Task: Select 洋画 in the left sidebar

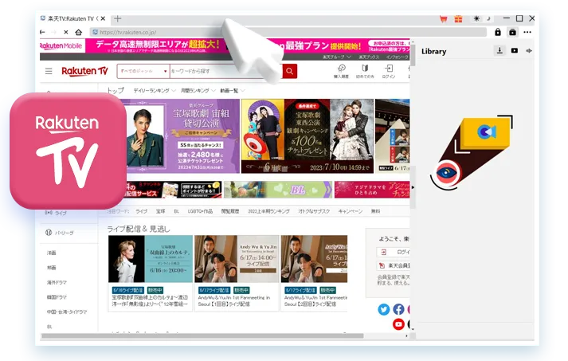Action: coord(52,253)
